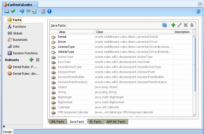Open Links in the left navigation
The height and width of the screenshot is (134, 204).
coord(13,46)
